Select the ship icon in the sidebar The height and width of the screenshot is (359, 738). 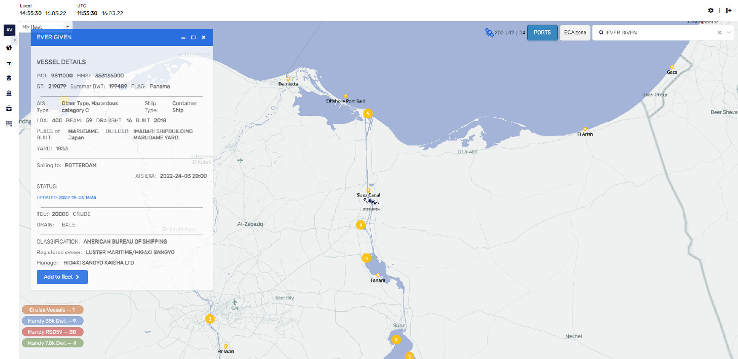tap(9, 93)
